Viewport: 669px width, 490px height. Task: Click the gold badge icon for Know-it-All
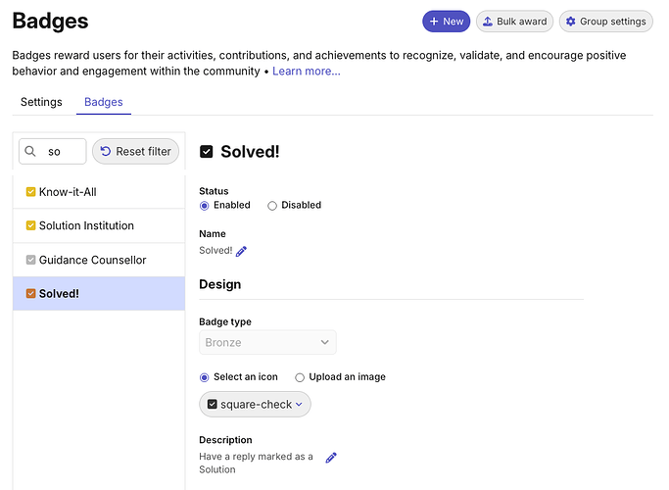coord(30,192)
